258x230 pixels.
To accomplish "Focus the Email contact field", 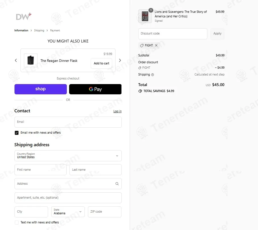I will click(68, 122).
